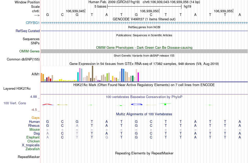Open the Common dbSNP(155) track label
Viewport: 248px width, 163px height.
tap(23, 59)
